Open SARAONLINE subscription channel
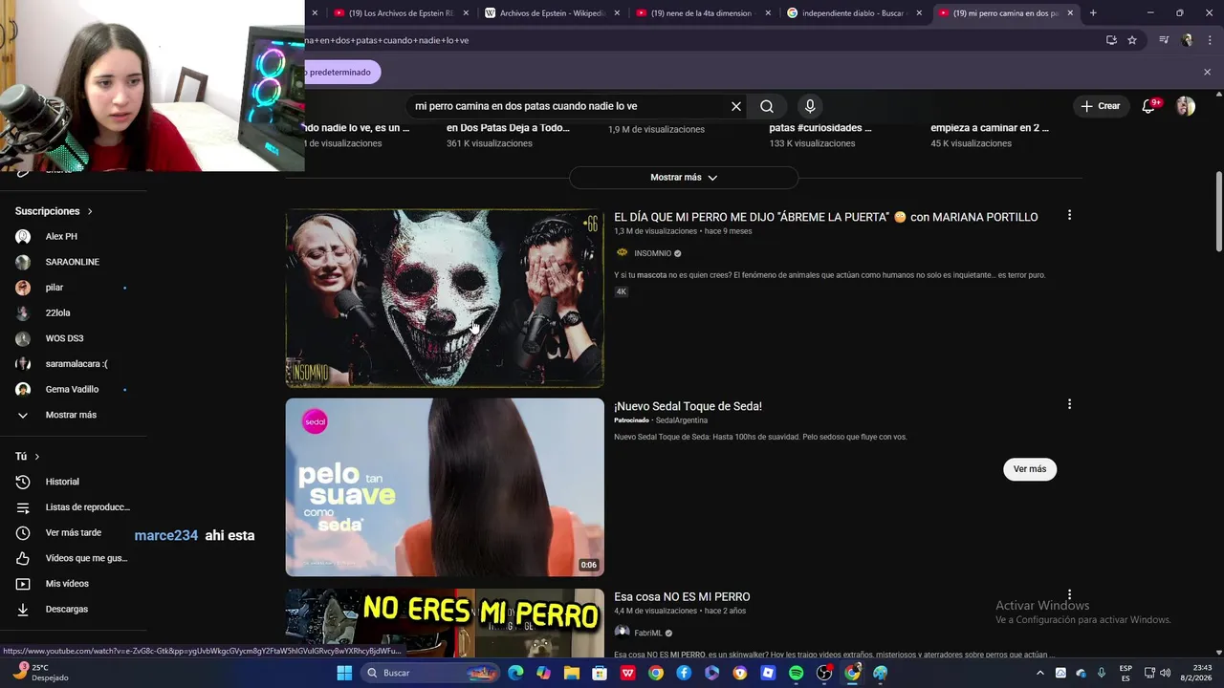This screenshot has height=688, width=1224. pyautogui.click(x=73, y=262)
